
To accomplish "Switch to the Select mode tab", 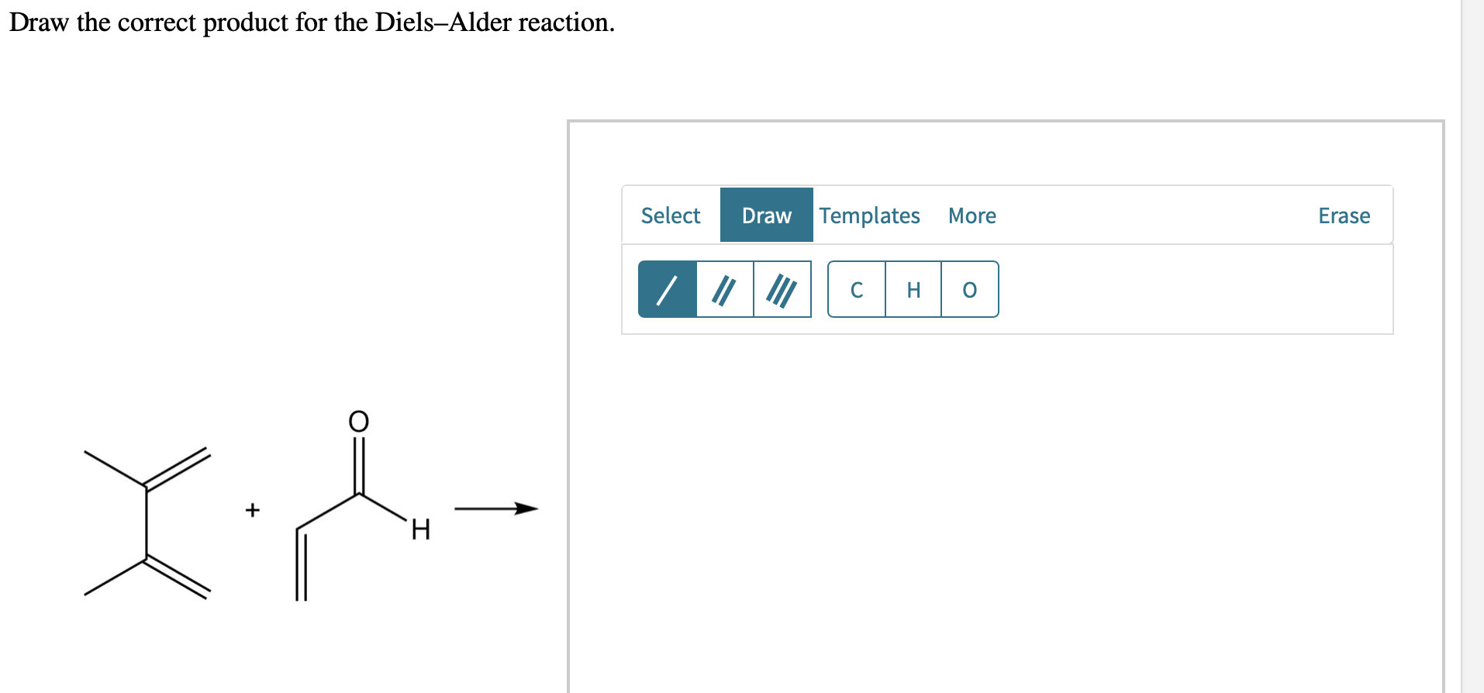I will 670,215.
